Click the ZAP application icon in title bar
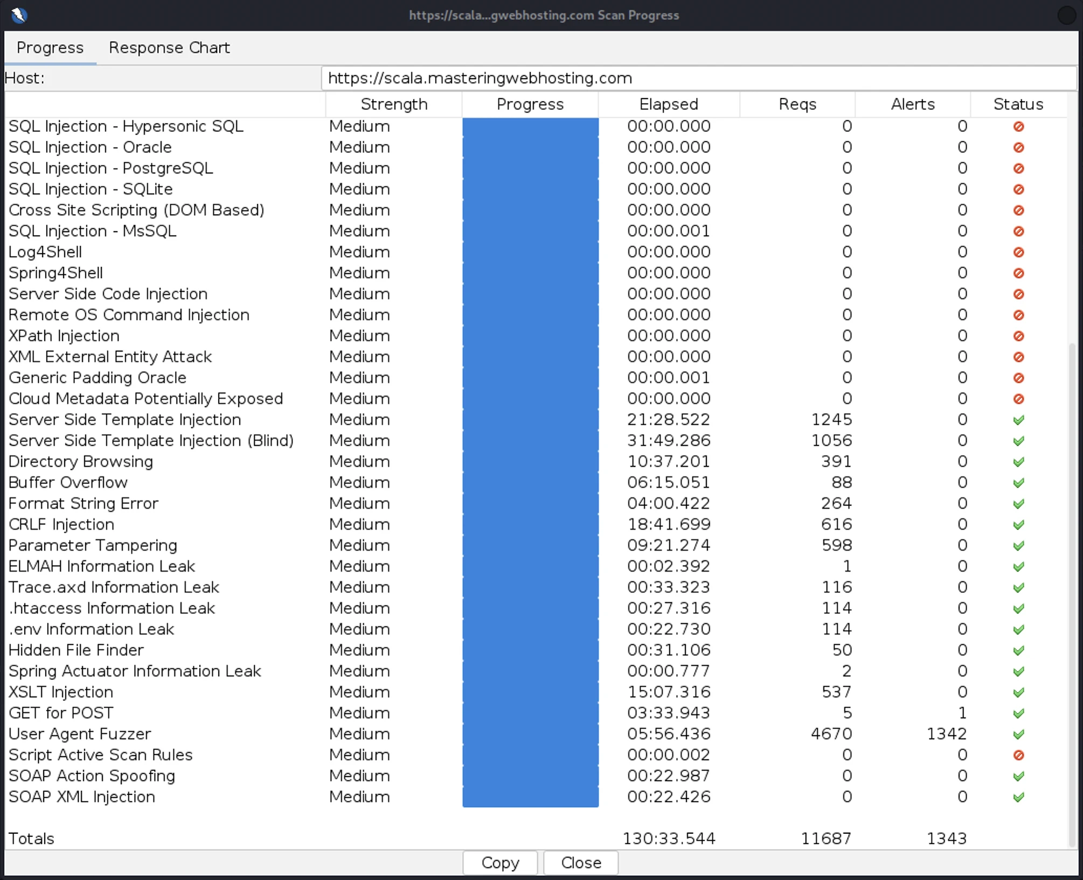 [19, 15]
